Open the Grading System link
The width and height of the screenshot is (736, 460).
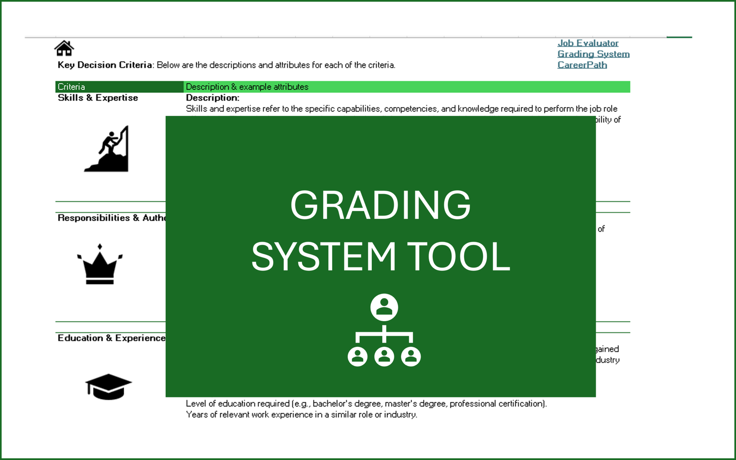(x=593, y=54)
